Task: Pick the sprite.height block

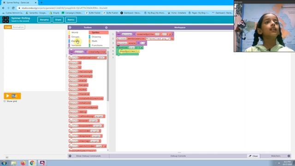Action: tap(78, 85)
